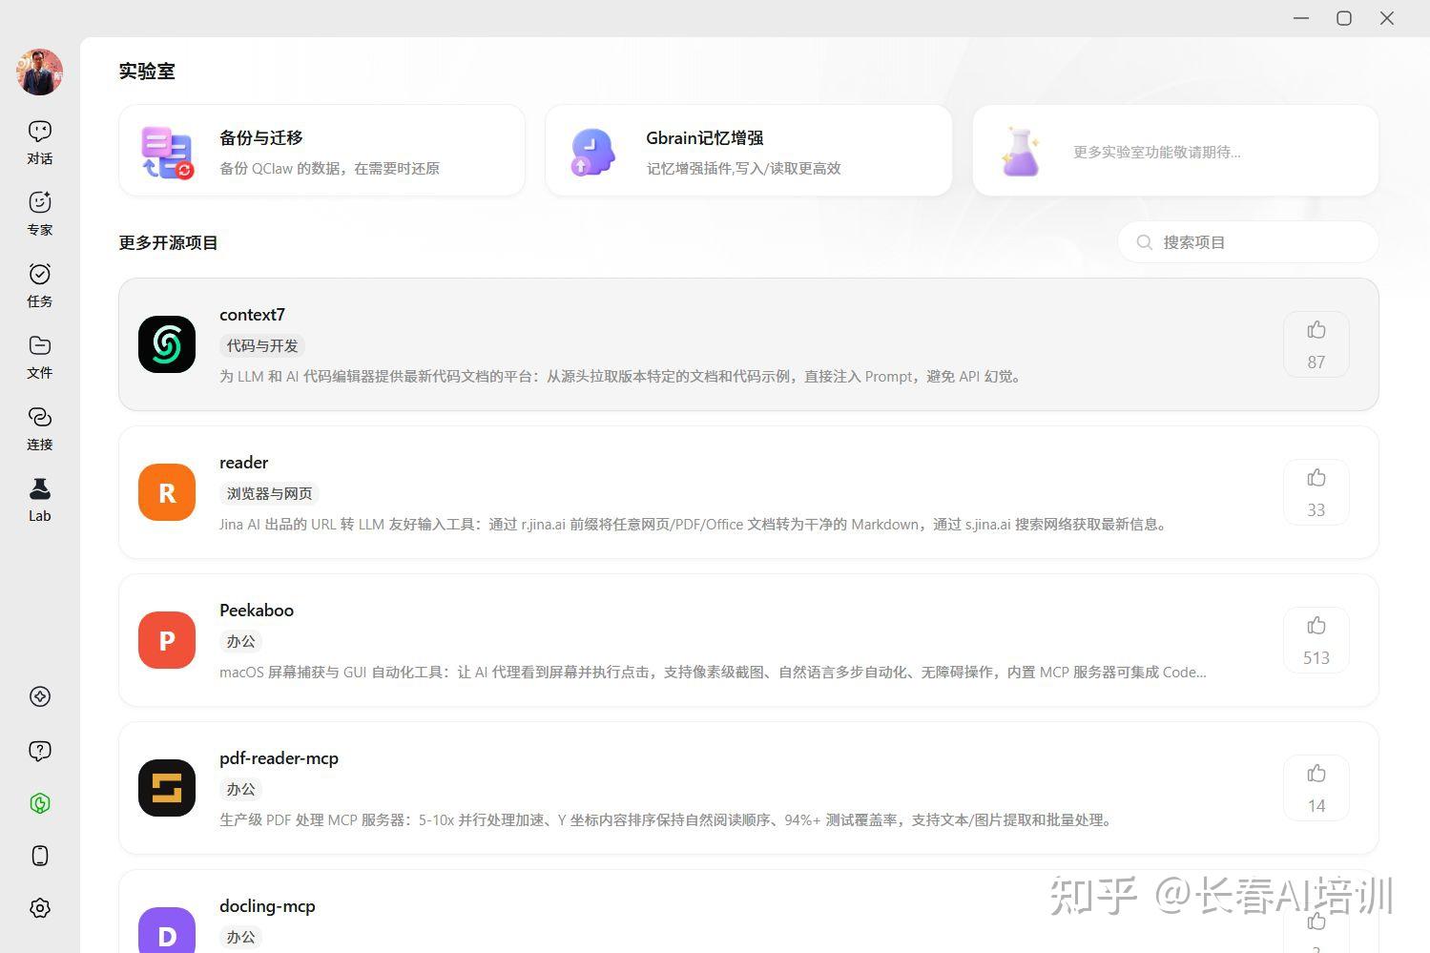Open the help question-mark icon
Screen dimensions: 1430x953
[40, 751]
